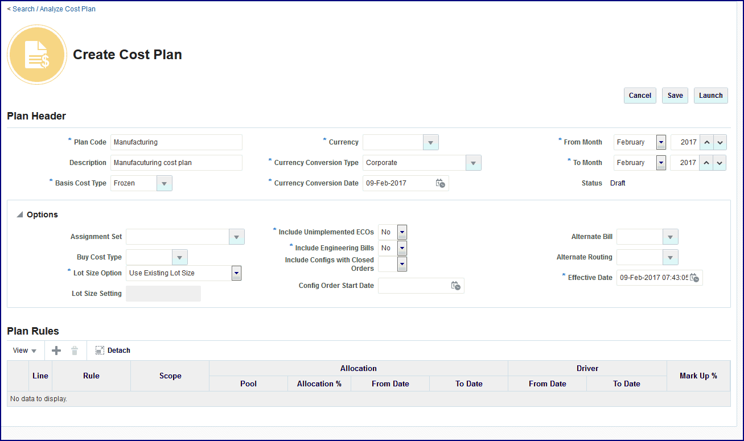Open the Buy Cost Type dropdown
The width and height of the screenshot is (744, 441).
180,257
